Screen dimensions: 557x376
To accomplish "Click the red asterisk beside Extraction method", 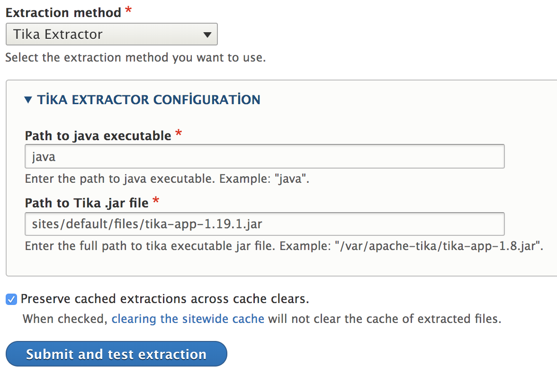I will click(x=129, y=12).
